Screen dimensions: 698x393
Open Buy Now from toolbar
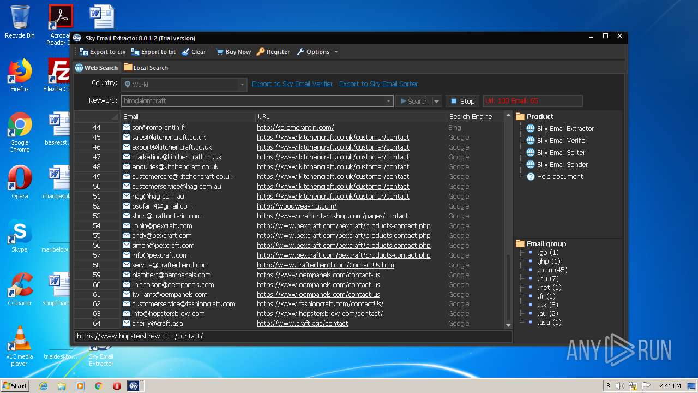pyautogui.click(x=233, y=52)
